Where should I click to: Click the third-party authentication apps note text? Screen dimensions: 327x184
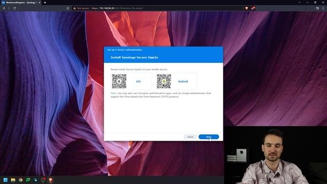point(160,95)
